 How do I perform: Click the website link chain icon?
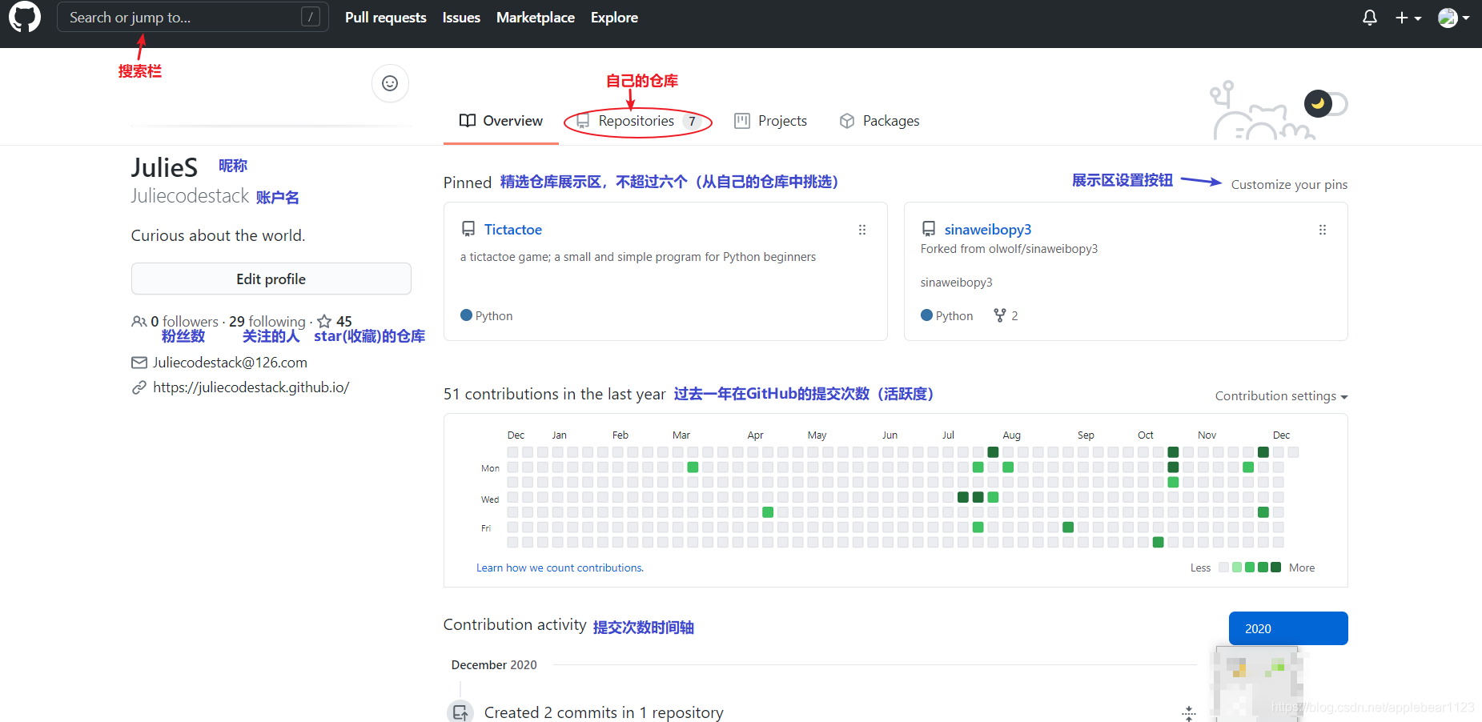click(139, 387)
